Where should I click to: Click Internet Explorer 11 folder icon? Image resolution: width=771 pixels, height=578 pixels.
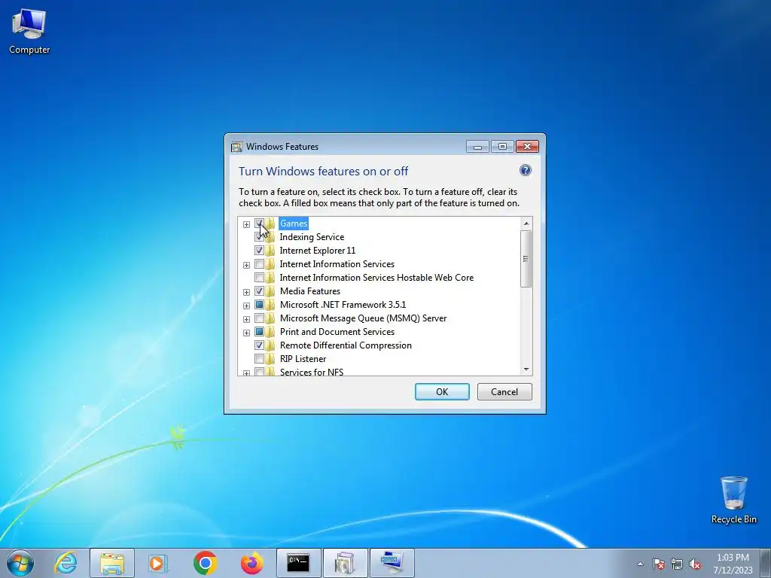coord(270,251)
